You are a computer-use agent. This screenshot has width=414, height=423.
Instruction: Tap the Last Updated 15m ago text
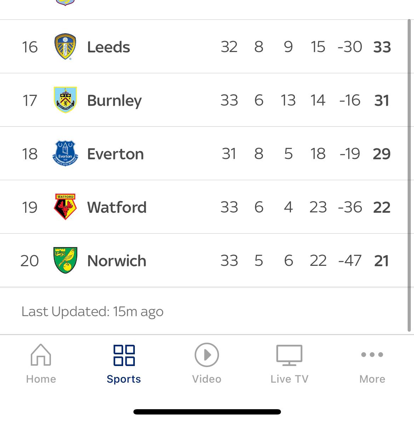pyautogui.click(x=92, y=312)
